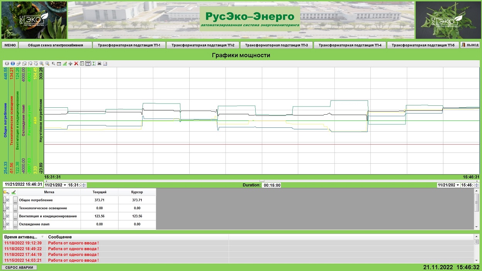Select the 11/18/2022 17:44:19 alarm row
Image resolution: width=482 pixels, height=271 pixels.
(x=238, y=254)
